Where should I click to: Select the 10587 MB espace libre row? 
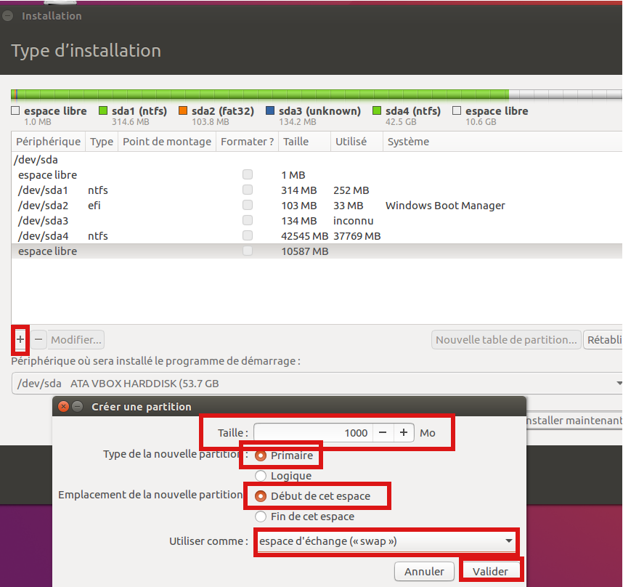(196, 251)
